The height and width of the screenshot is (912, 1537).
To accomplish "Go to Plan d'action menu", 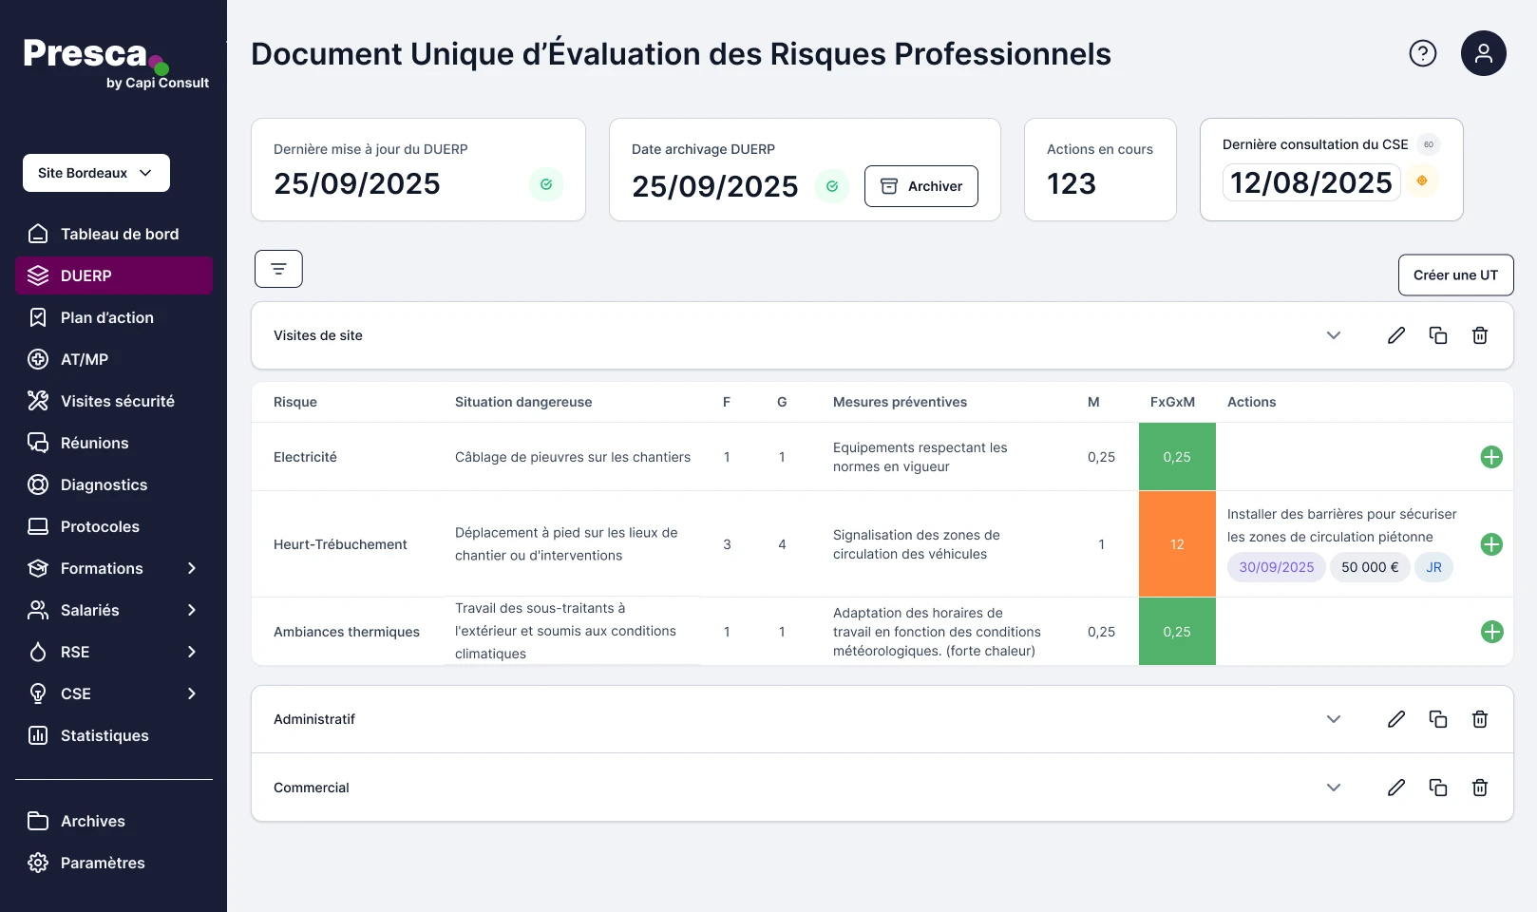I will point(106,317).
